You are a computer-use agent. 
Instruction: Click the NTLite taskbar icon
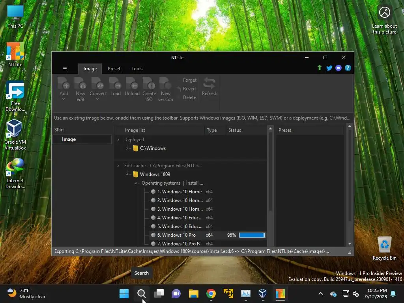coord(281,294)
